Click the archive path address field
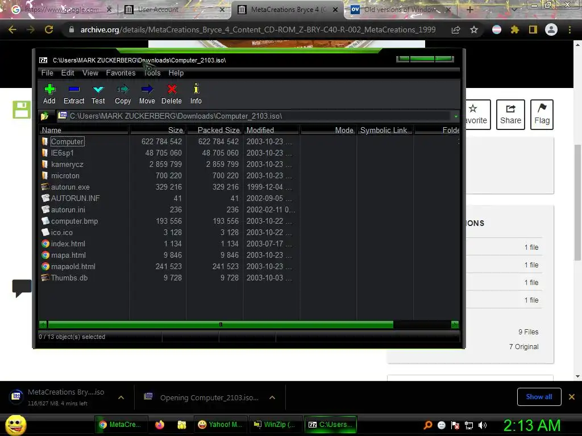The image size is (582, 436). [254, 116]
